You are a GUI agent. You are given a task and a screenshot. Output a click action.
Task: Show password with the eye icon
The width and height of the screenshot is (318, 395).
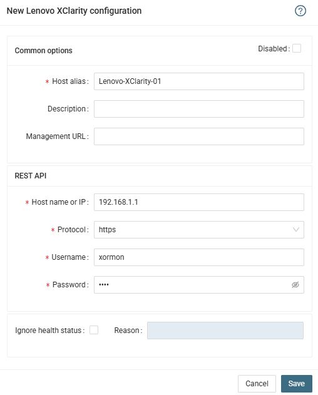tap(295, 285)
